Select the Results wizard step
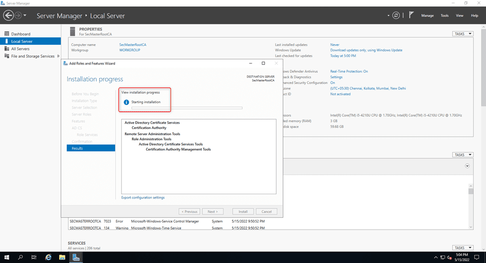The image size is (486, 263). click(91, 148)
